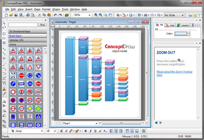
Task: Click the Save disk icon
Action: [x=16, y=15]
